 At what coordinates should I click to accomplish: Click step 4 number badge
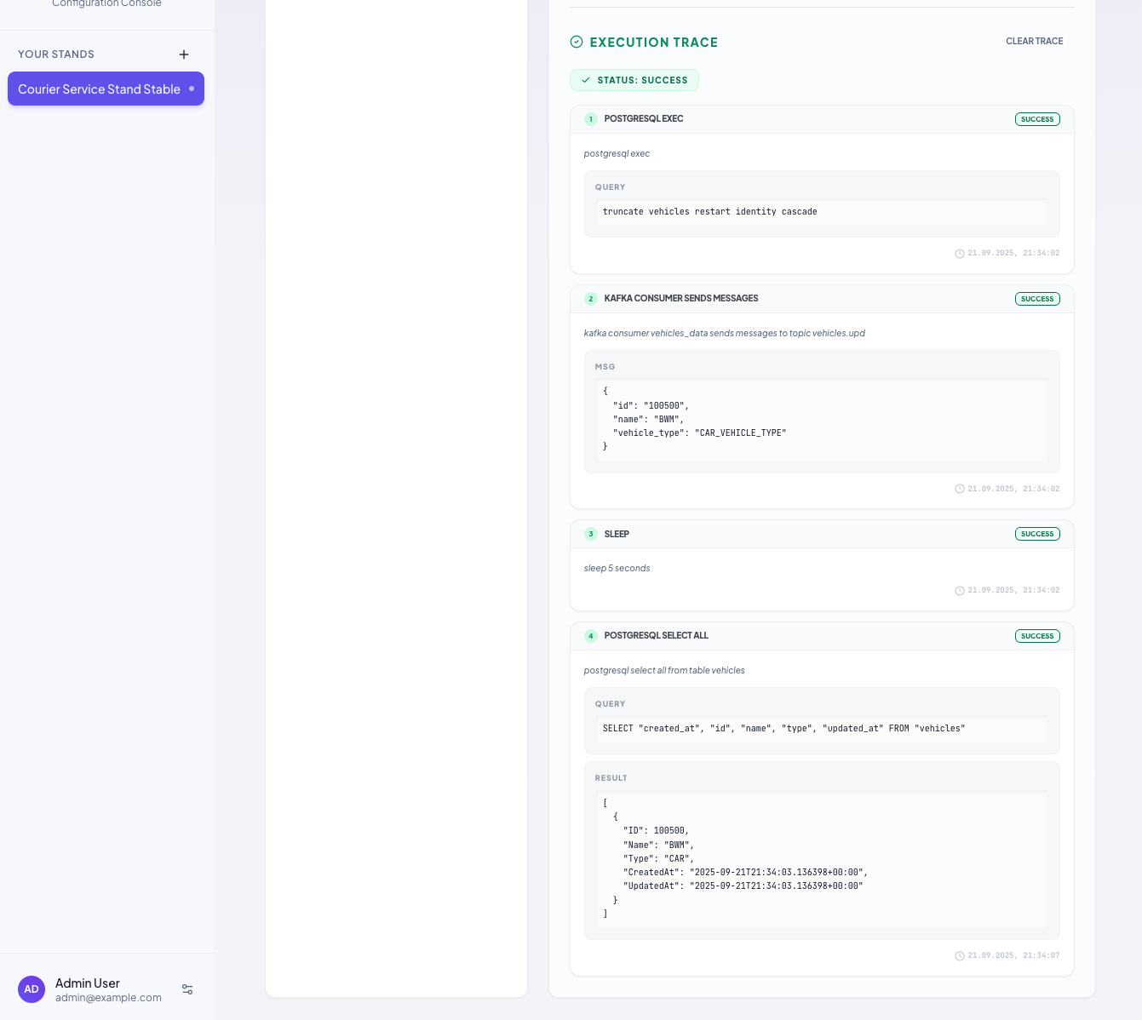591,636
